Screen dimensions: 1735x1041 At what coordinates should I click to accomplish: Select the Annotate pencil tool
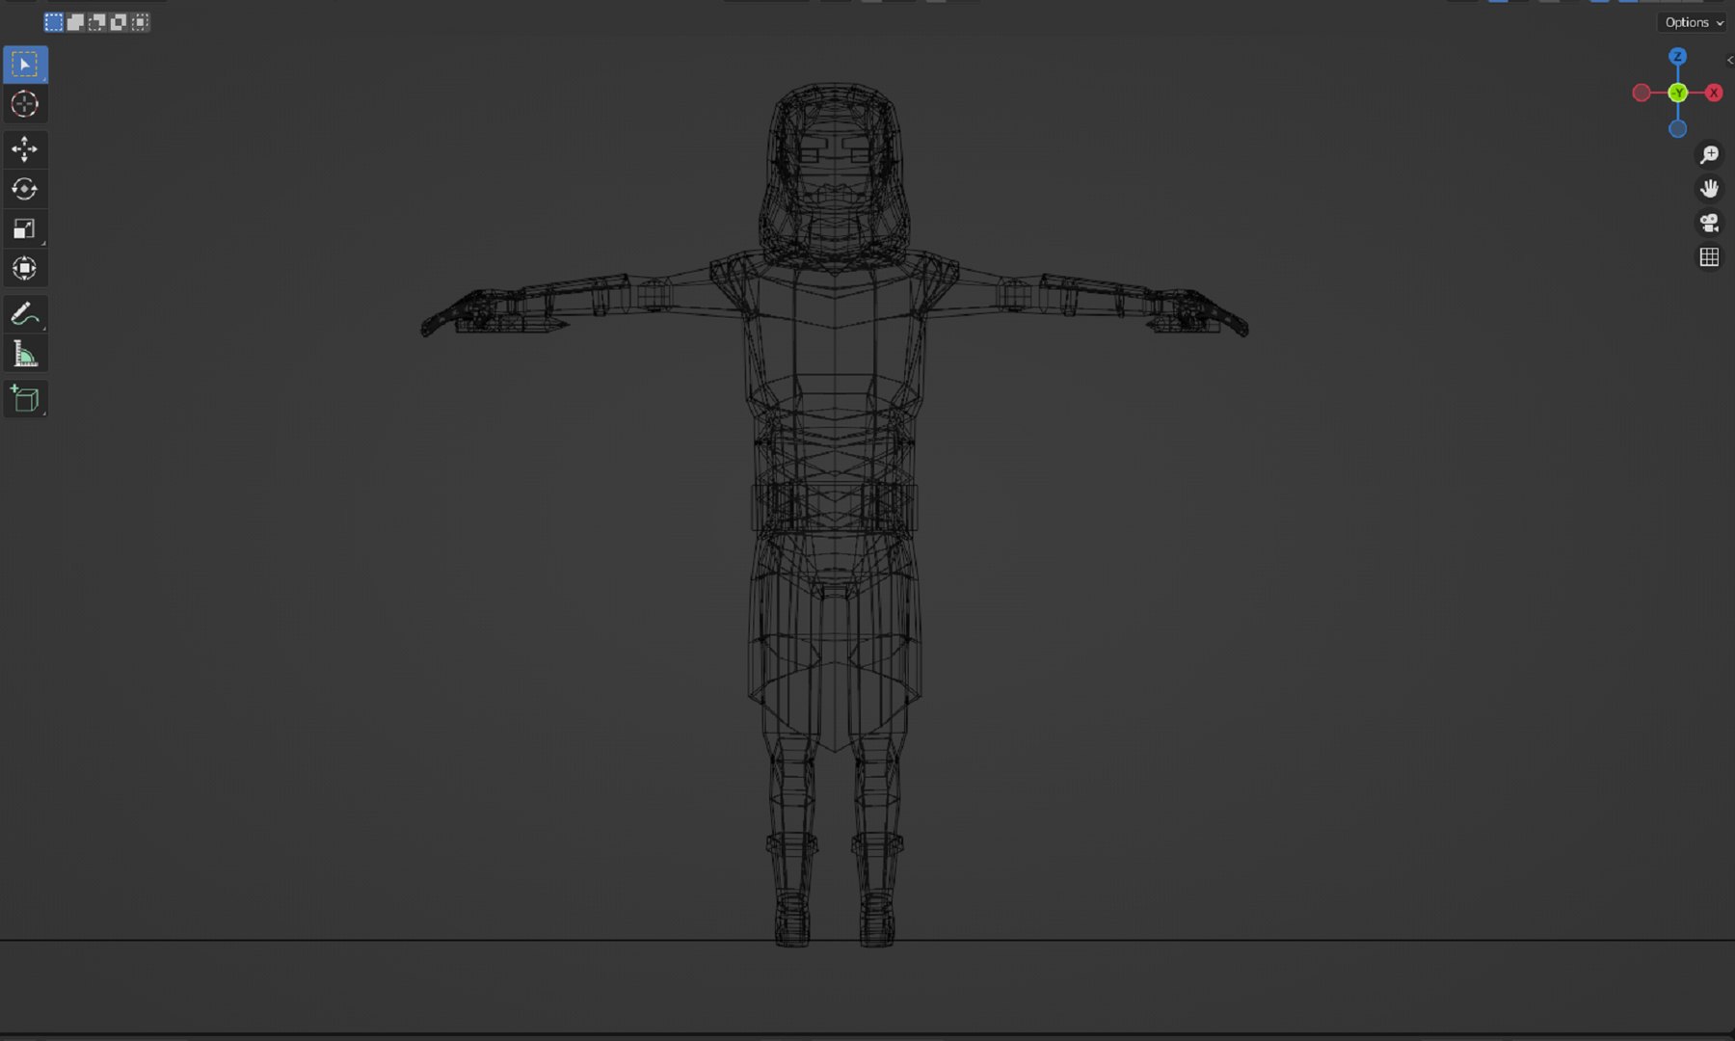tap(25, 313)
